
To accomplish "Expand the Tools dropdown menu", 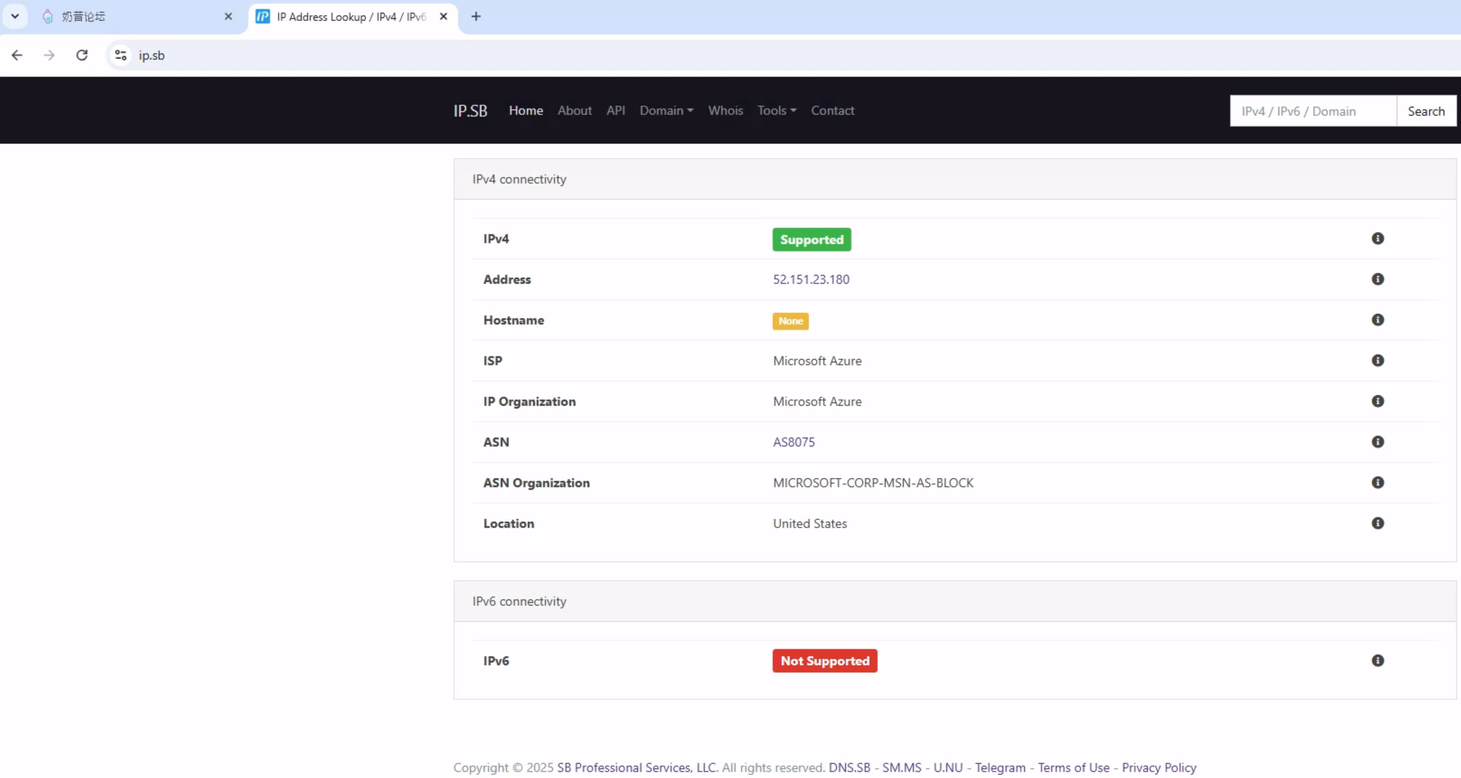I will coord(776,110).
